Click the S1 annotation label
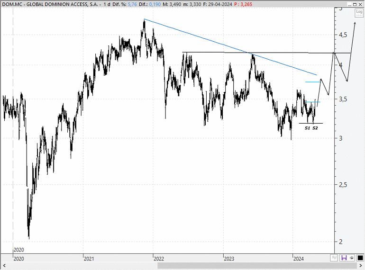Screen dimensions: 365x270 (x=307, y=128)
